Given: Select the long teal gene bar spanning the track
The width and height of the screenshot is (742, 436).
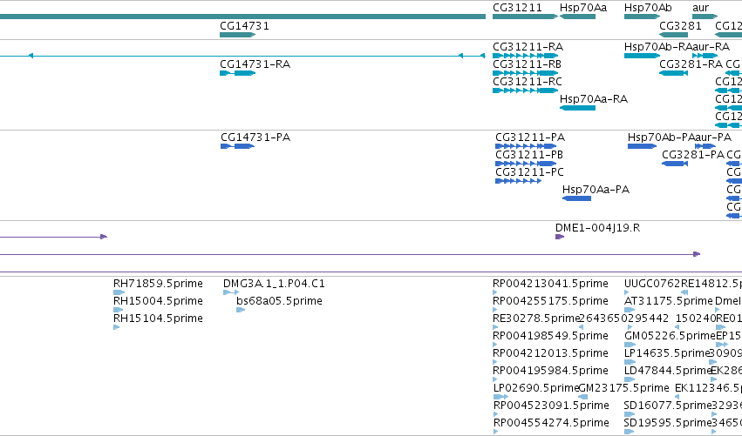Looking at the screenshot, I should [242, 17].
